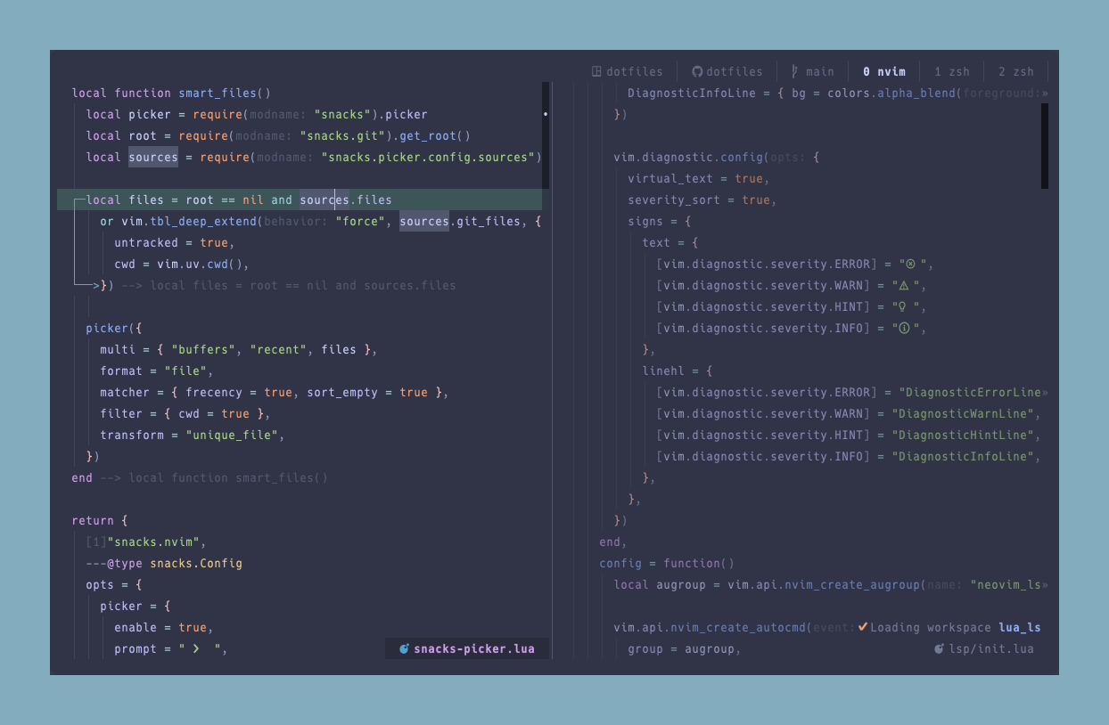Image resolution: width=1109 pixels, height=725 pixels.
Task: Click the 'local augroup' line
Action: coord(831,584)
